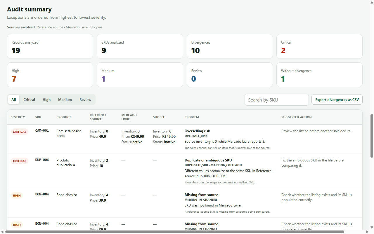Click the CRITICAL badge for CAM-001
This screenshot has width=374, height=234.
coord(20,132)
